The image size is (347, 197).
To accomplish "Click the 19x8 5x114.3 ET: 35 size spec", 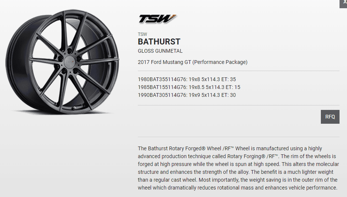I will (x=212, y=79).
